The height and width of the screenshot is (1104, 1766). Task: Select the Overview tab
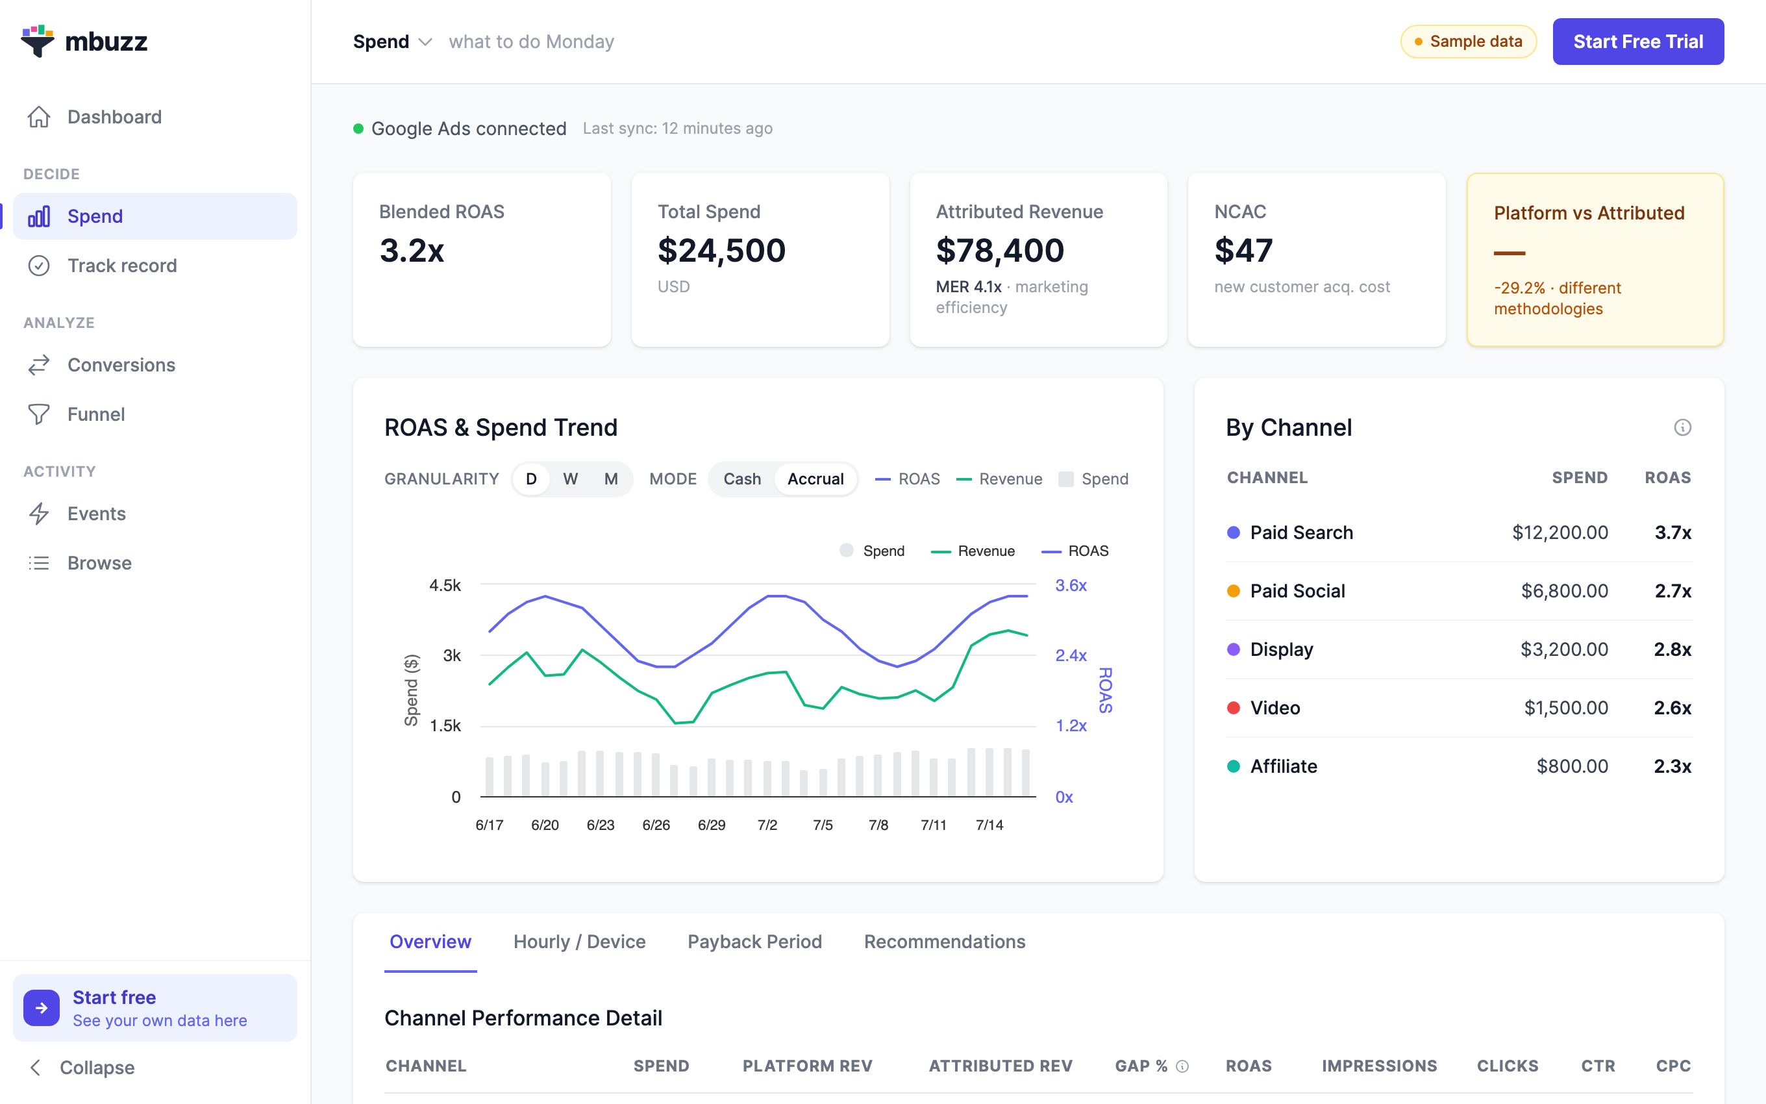[430, 942]
